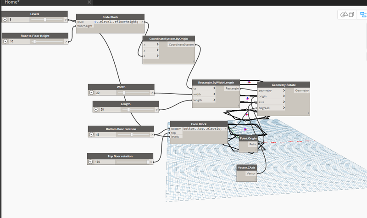Screen dimensions: 367x218
Task: Adjust the Levels slider handle
Action: pyautogui.click(x=45, y=20)
